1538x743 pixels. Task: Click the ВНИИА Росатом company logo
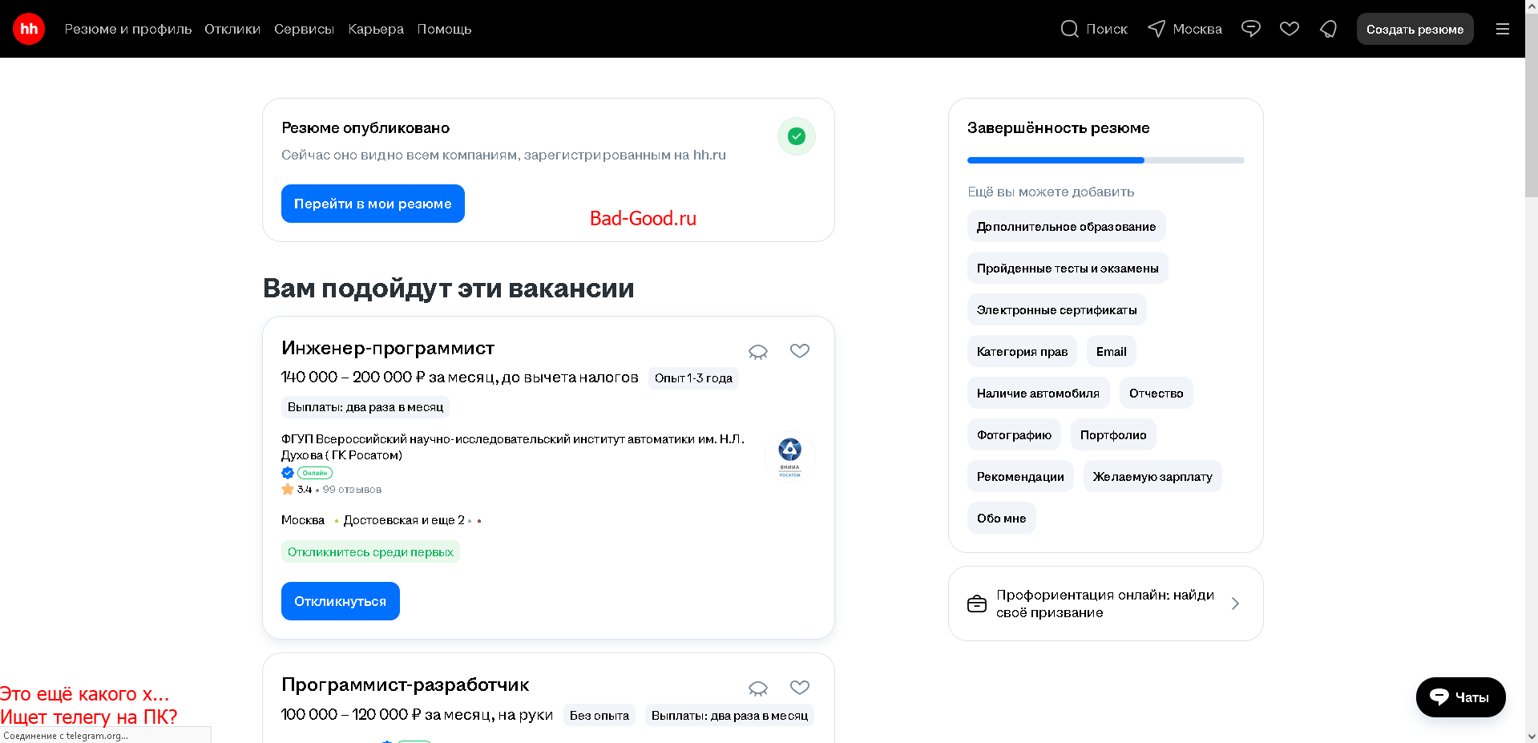point(789,457)
